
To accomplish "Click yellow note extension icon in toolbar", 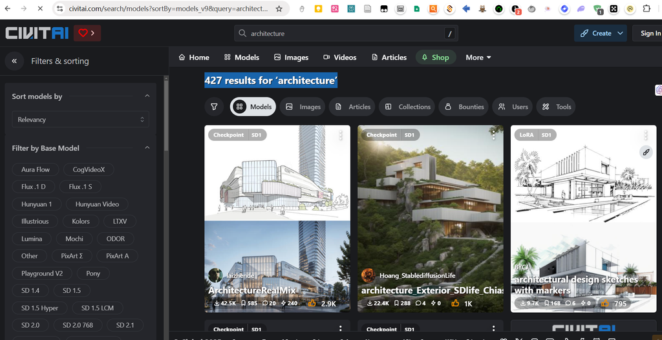I will click(x=318, y=8).
